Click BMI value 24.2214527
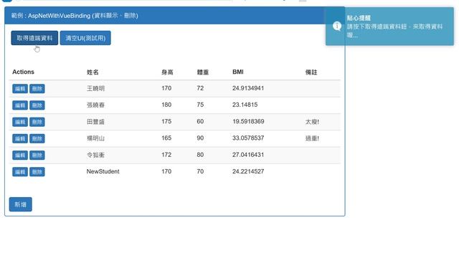This screenshot has height=258, width=459. pyautogui.click(x=248, y=171)
